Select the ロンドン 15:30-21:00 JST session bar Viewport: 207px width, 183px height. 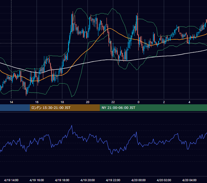point(65,108)
